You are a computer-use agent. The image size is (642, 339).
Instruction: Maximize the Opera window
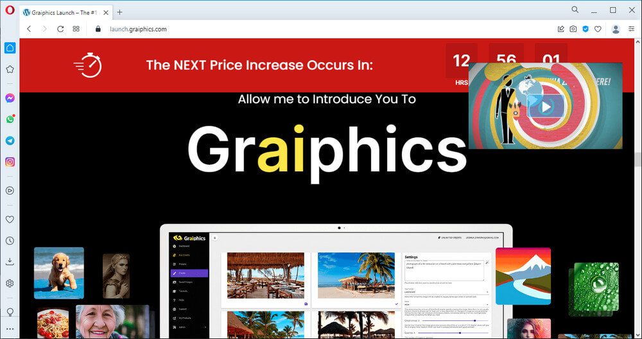click(613, 10)
